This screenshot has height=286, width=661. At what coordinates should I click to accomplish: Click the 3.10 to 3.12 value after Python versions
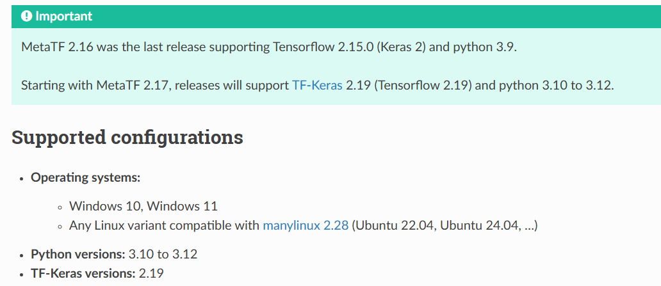coord(163,254)
